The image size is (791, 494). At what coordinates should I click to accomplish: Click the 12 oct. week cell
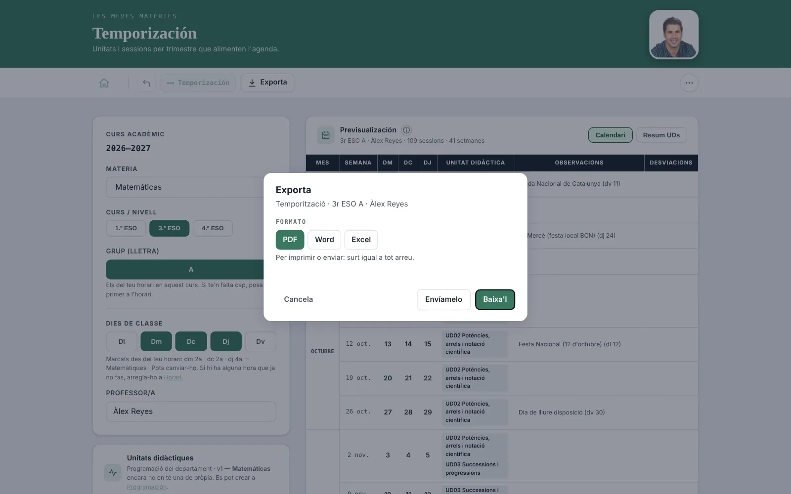358,344
